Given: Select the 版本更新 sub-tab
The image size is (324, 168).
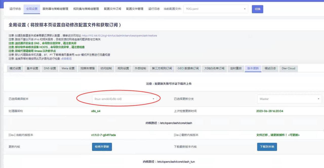Looking at the screenshot, I should point(253,68).
